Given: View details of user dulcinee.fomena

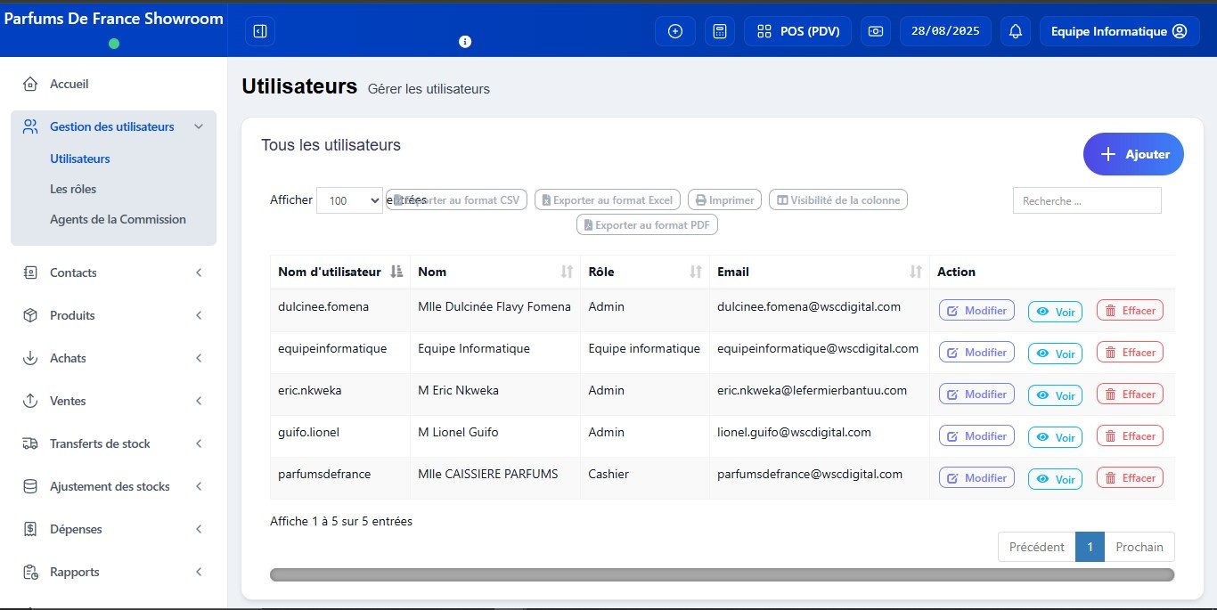Looking at the screenshot, I should (x=1055, y=311).
